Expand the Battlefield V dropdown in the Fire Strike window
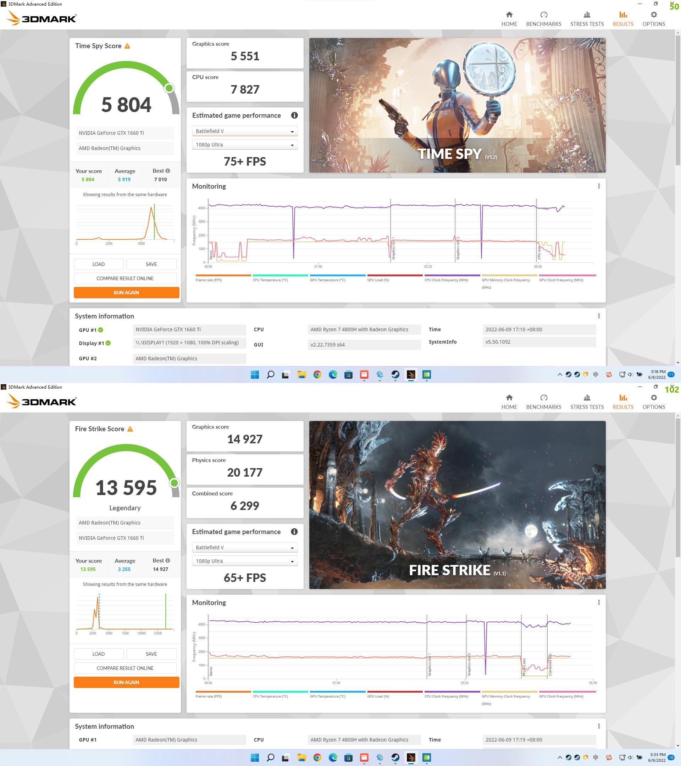Viewport: 681px width, 766px height. 245,548
